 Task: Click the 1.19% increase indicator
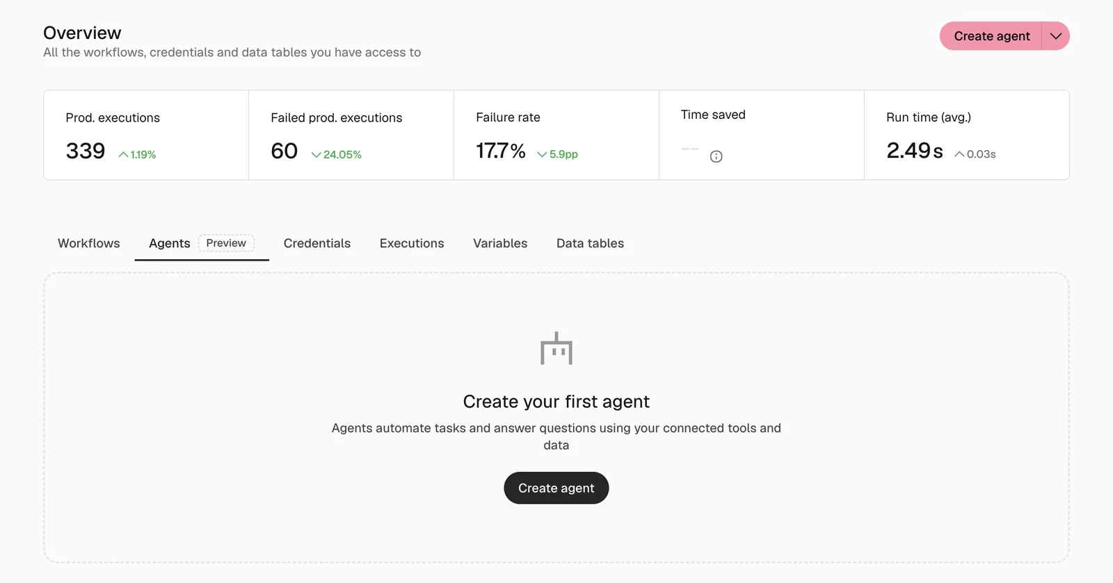[x=137, y=154]
